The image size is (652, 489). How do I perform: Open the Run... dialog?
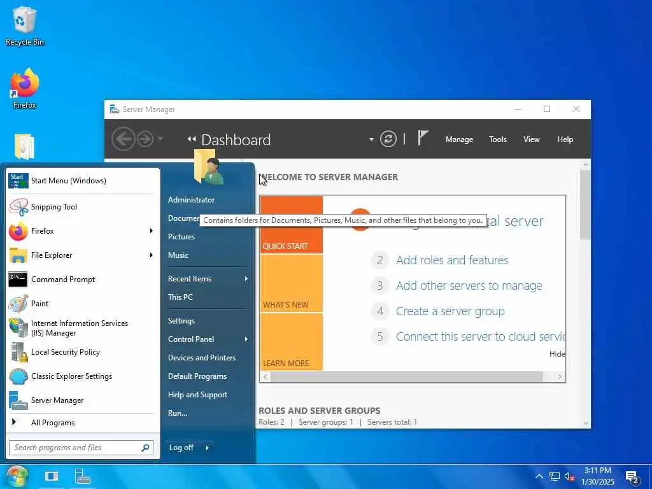click(178, 413)
